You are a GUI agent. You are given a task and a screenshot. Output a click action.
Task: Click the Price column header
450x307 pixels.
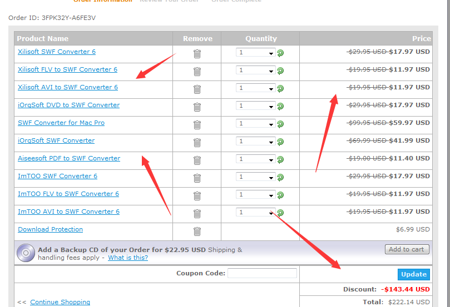tap(421, 38)
